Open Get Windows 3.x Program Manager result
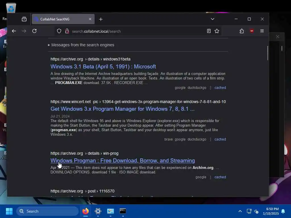This screenshot has height=218, width=291. pos(122,109)
